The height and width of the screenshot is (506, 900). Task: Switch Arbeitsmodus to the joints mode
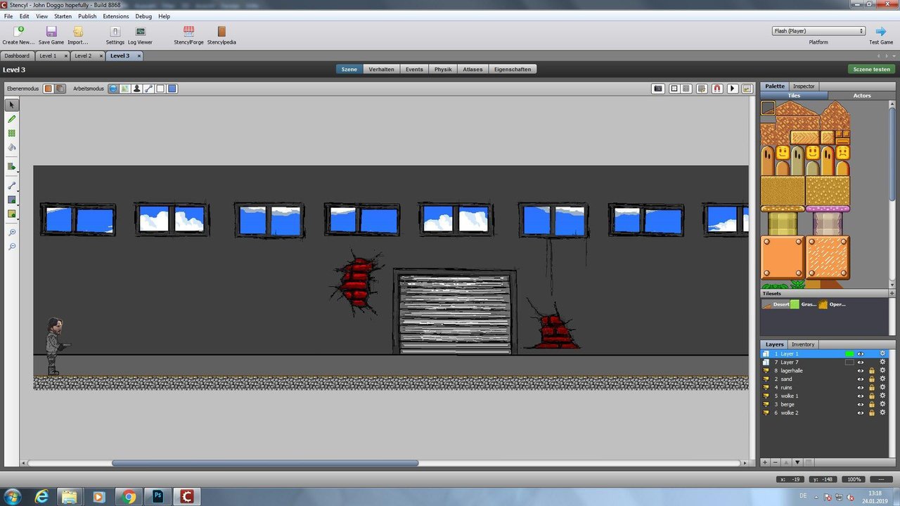[148, 89]
